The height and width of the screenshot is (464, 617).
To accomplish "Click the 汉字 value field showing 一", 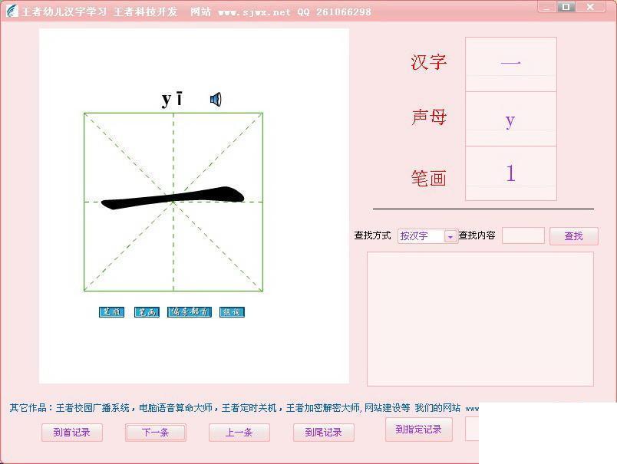I will (511, 64).
